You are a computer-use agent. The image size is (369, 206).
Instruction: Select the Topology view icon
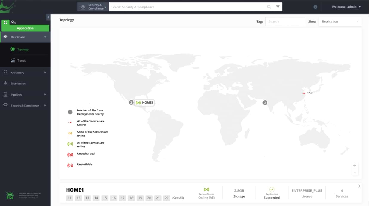coord(12,49)
